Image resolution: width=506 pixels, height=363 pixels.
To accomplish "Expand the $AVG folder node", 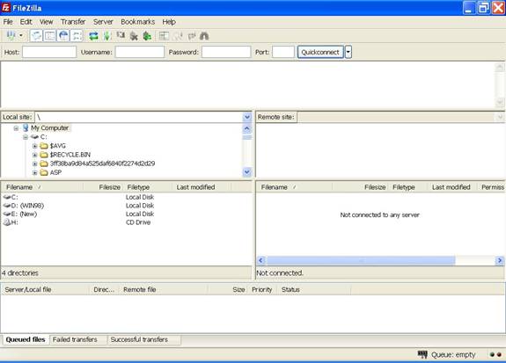I will coord(34,146).
